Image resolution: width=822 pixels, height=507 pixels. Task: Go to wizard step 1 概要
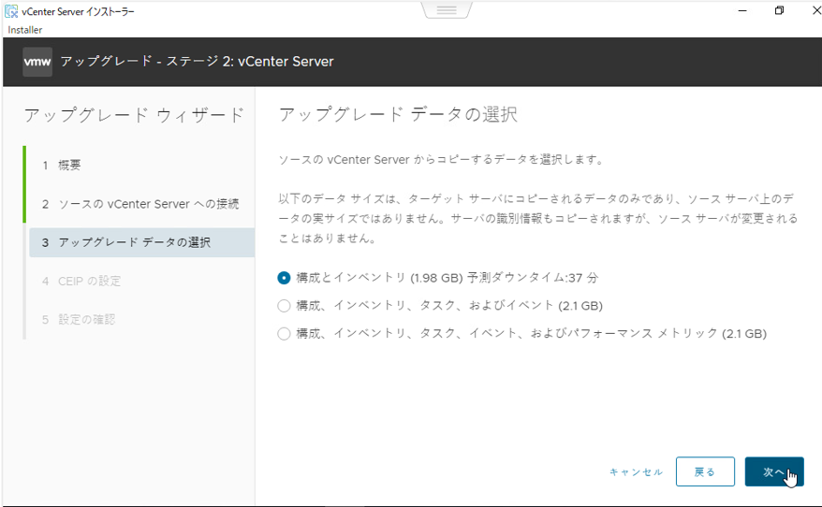pos(69,166)
